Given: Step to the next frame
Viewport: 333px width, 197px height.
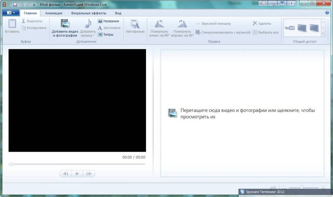Looking at the screenshot, I should pos(89,174).
